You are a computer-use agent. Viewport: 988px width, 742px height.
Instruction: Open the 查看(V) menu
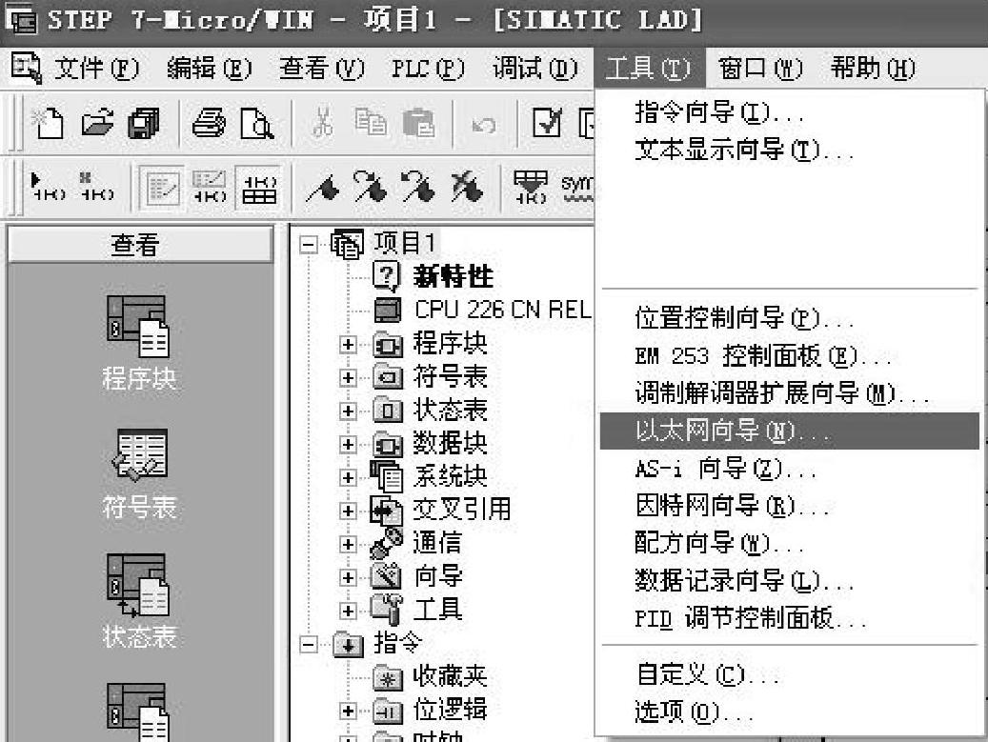coord(321,68)
